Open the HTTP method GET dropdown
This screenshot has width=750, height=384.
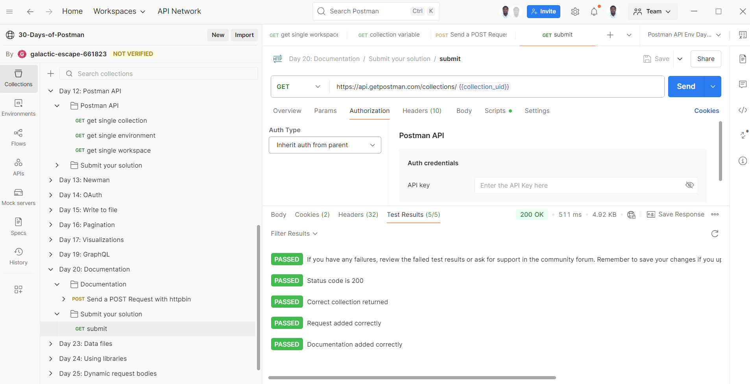click(299, 87)
